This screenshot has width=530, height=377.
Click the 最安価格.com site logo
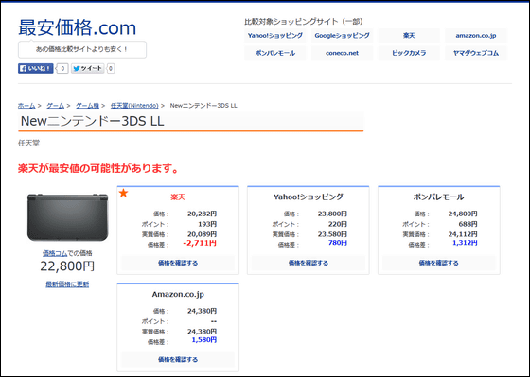pyautogui.click(x=77, y=27)
